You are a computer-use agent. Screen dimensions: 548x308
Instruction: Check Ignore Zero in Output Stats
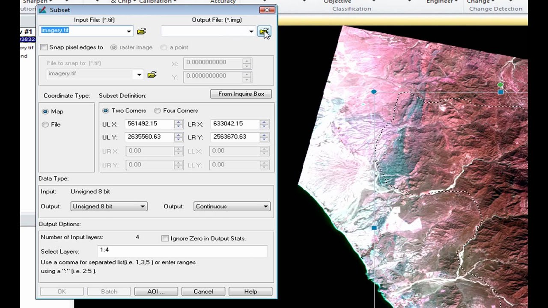tap(165, 239)
